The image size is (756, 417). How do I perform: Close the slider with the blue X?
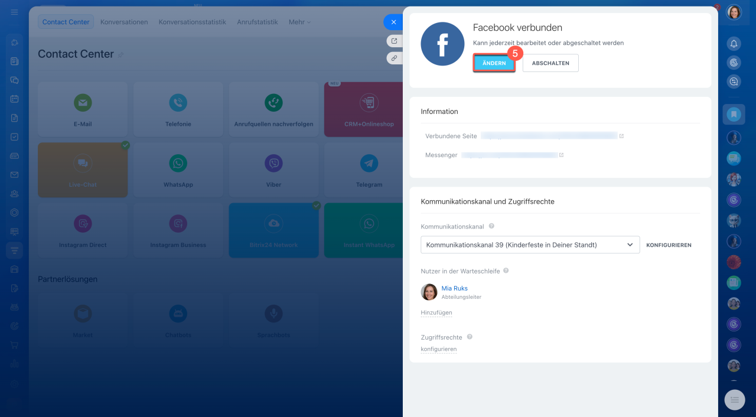coord(393,22)
